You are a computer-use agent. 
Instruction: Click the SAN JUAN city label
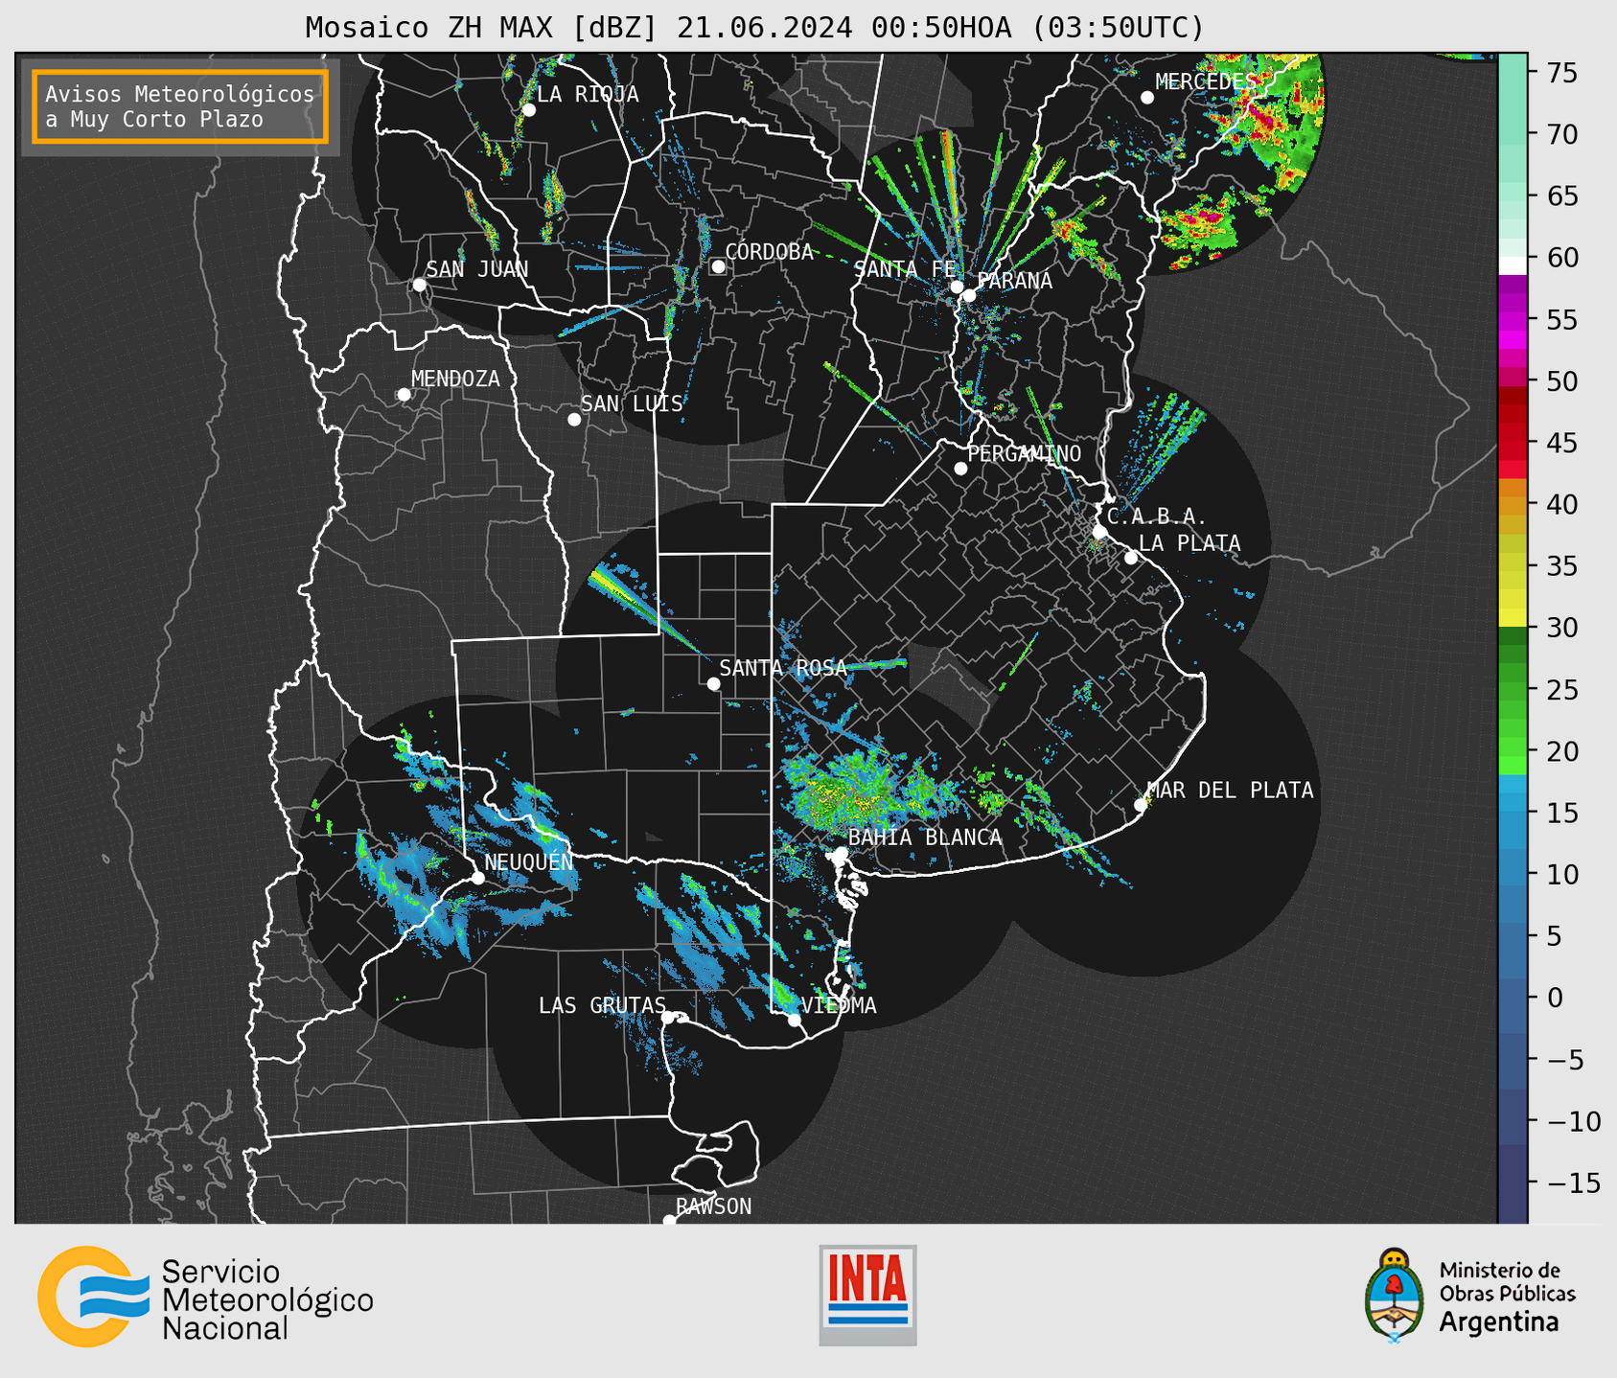pyautogui.click(x=477, y=269)
